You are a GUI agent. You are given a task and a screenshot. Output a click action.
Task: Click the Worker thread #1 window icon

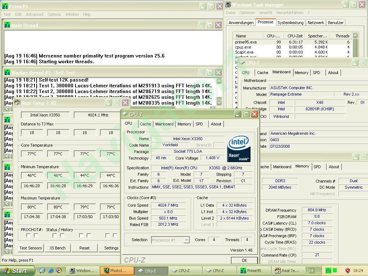(7, 73)
